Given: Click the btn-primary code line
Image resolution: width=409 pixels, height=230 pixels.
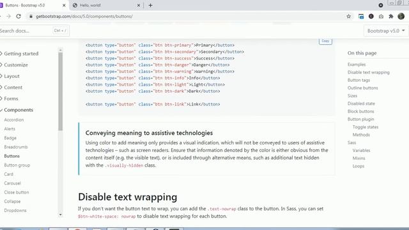Looking at the screenshot, I should [160, 45].
